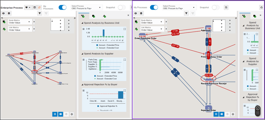Click Link Metrics icon in right view
The image size is (265, 120).
[136, 29]
